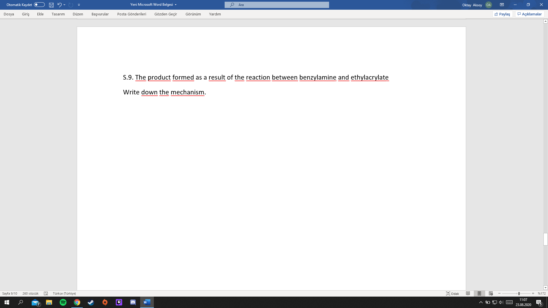548x308 pixels.
Task: Click the battery power icon in system tray
Action: tap(488, 302)
